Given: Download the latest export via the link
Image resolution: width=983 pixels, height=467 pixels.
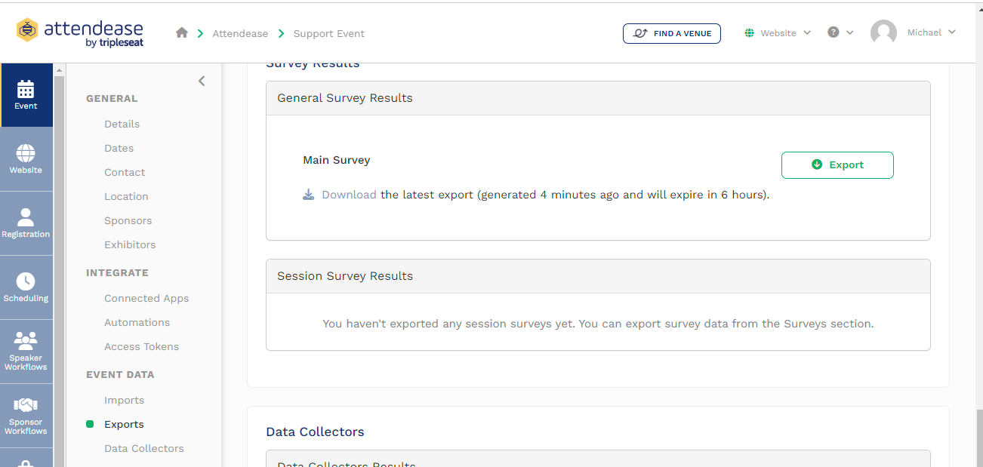Looking at the screenshot, I should pyautogui.click(x=349, y=195).
